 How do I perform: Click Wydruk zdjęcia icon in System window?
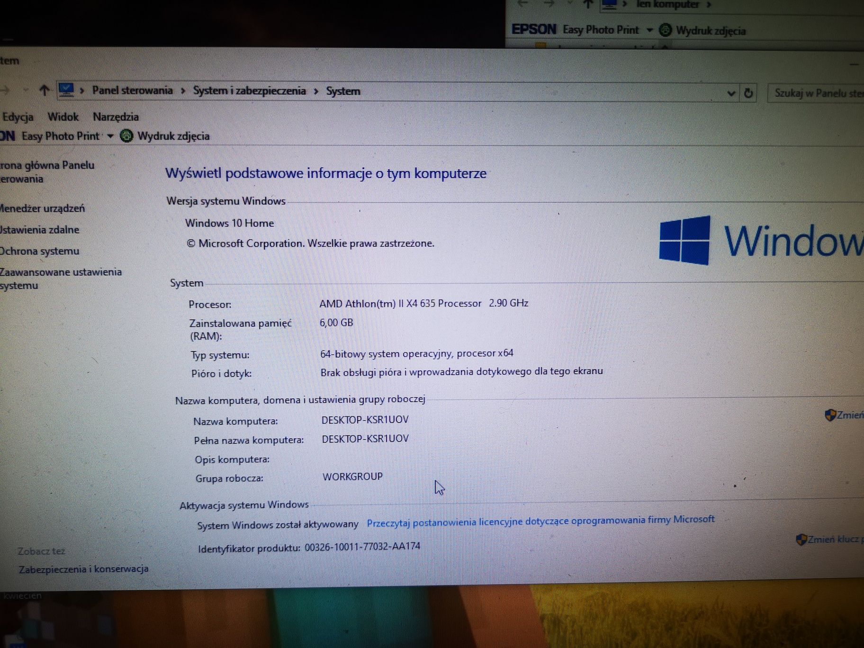126,136
